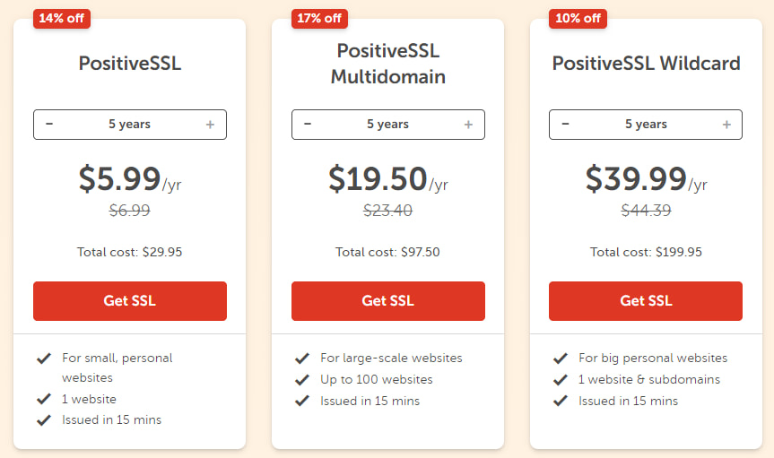Reduce PositiveSSL Wildcard term with minus
Screen dimensions: 774x458
pyautogui.click(x=565, y=125)
